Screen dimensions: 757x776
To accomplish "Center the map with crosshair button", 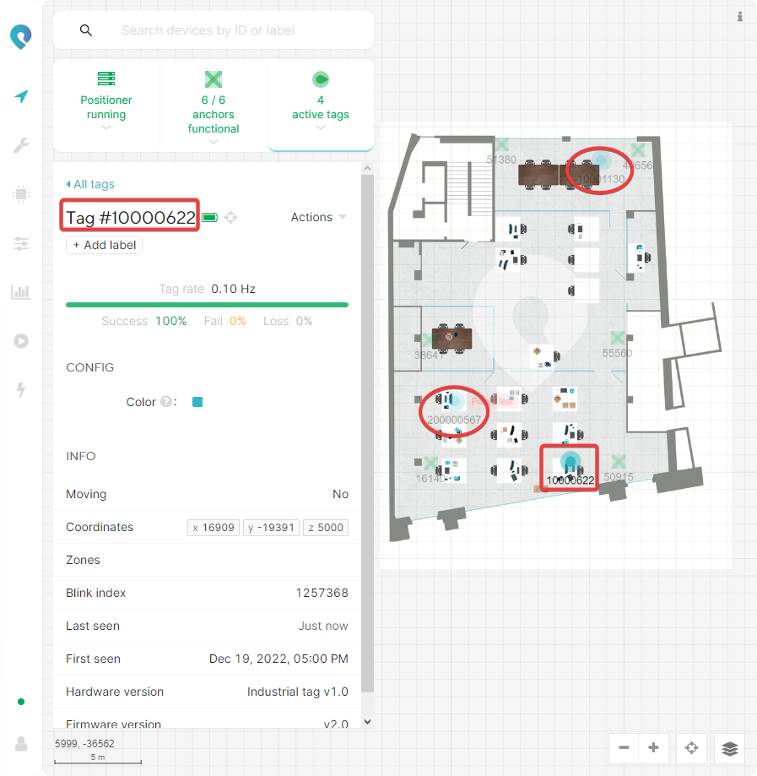I will [691, 748].
